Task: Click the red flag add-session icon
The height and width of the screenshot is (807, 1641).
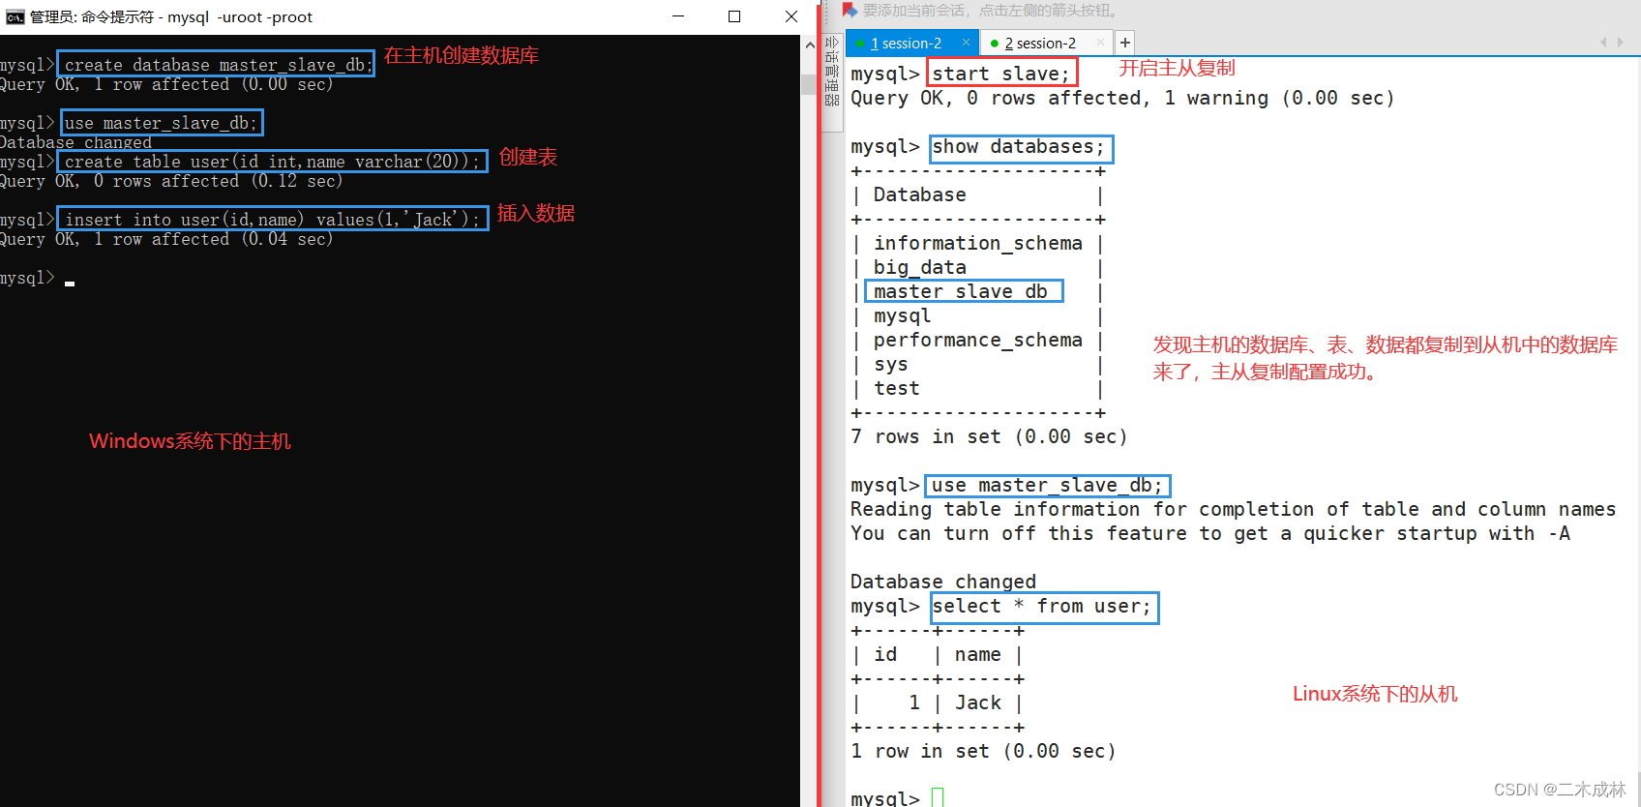Action: click(x=850, y=10)
